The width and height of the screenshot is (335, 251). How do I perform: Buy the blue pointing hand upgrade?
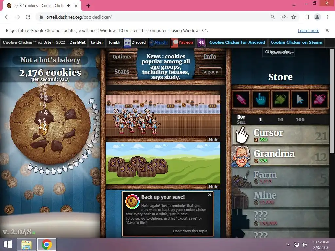click(261, 99)
